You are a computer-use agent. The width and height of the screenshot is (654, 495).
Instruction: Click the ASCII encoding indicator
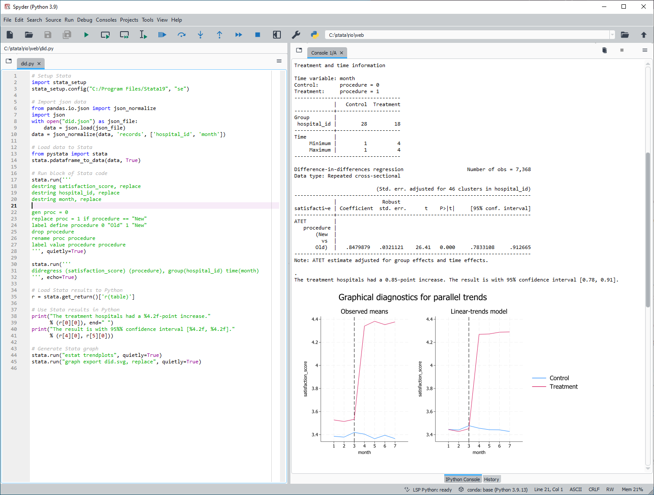[x=576, y=490]
